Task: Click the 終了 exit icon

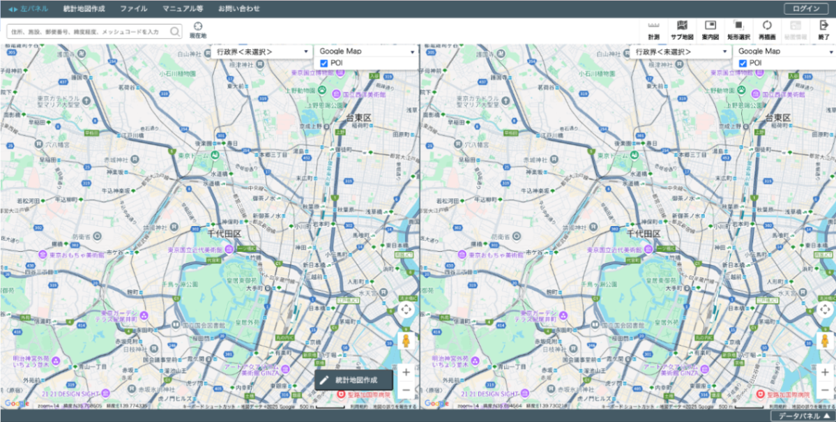Action: [823, 31]
